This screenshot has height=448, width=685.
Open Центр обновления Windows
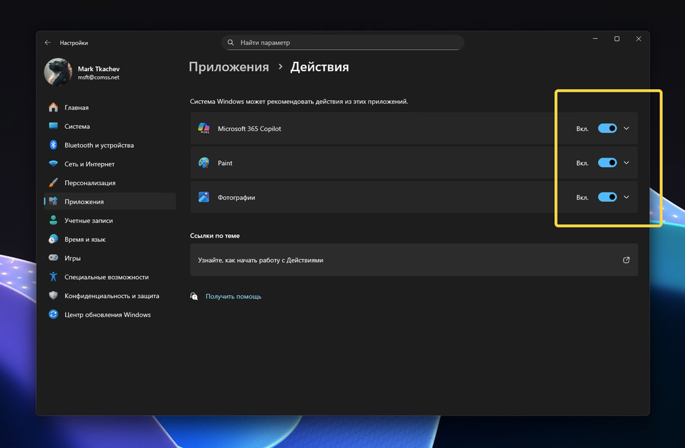(x=110, y=314)
